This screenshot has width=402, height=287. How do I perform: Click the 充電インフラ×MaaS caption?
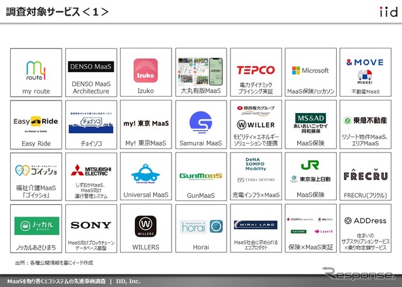[x=256, y=195]
